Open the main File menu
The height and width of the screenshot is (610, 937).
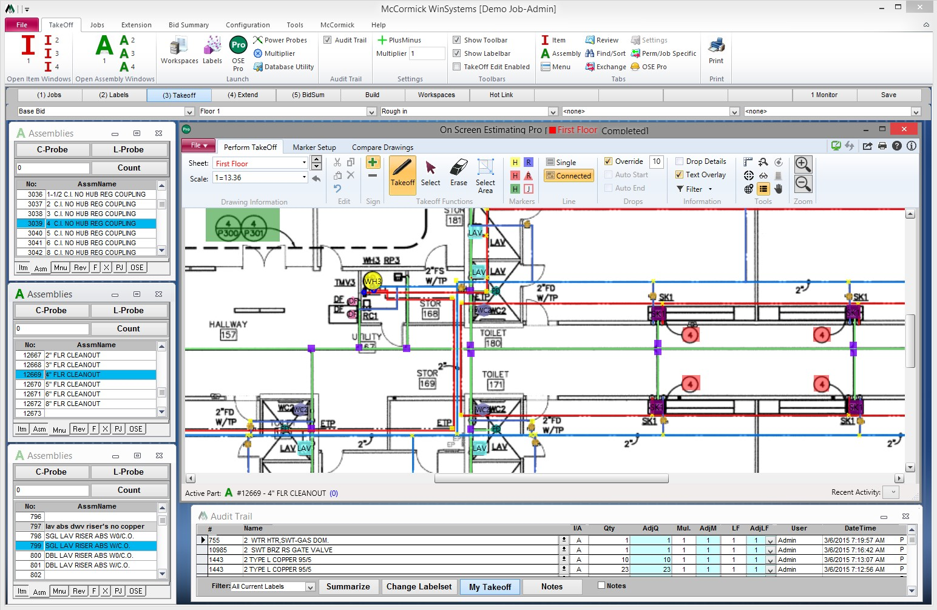click(x=22, y=25)
